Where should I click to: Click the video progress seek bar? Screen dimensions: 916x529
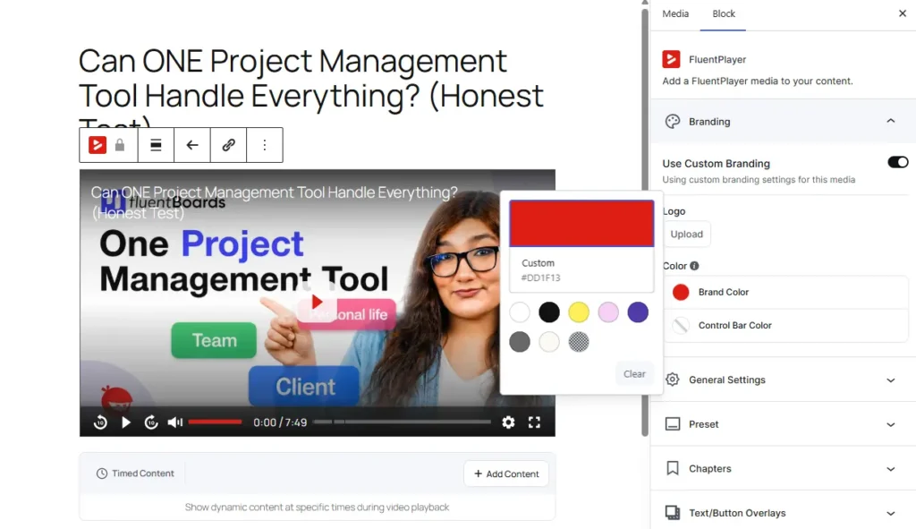[x=402, y=422]
